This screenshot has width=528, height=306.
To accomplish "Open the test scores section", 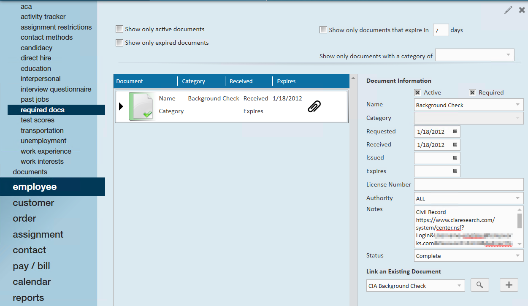I will [38, 120].
